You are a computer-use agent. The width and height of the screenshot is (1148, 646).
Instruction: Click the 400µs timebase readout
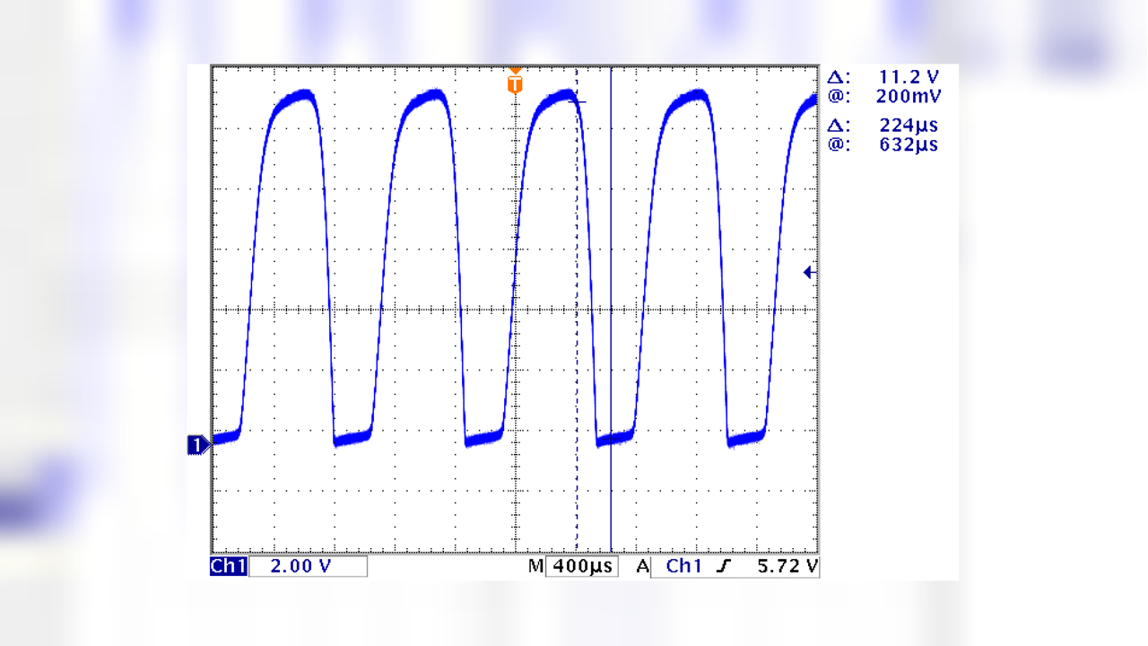pyautogui.click(x=581, y=566)
